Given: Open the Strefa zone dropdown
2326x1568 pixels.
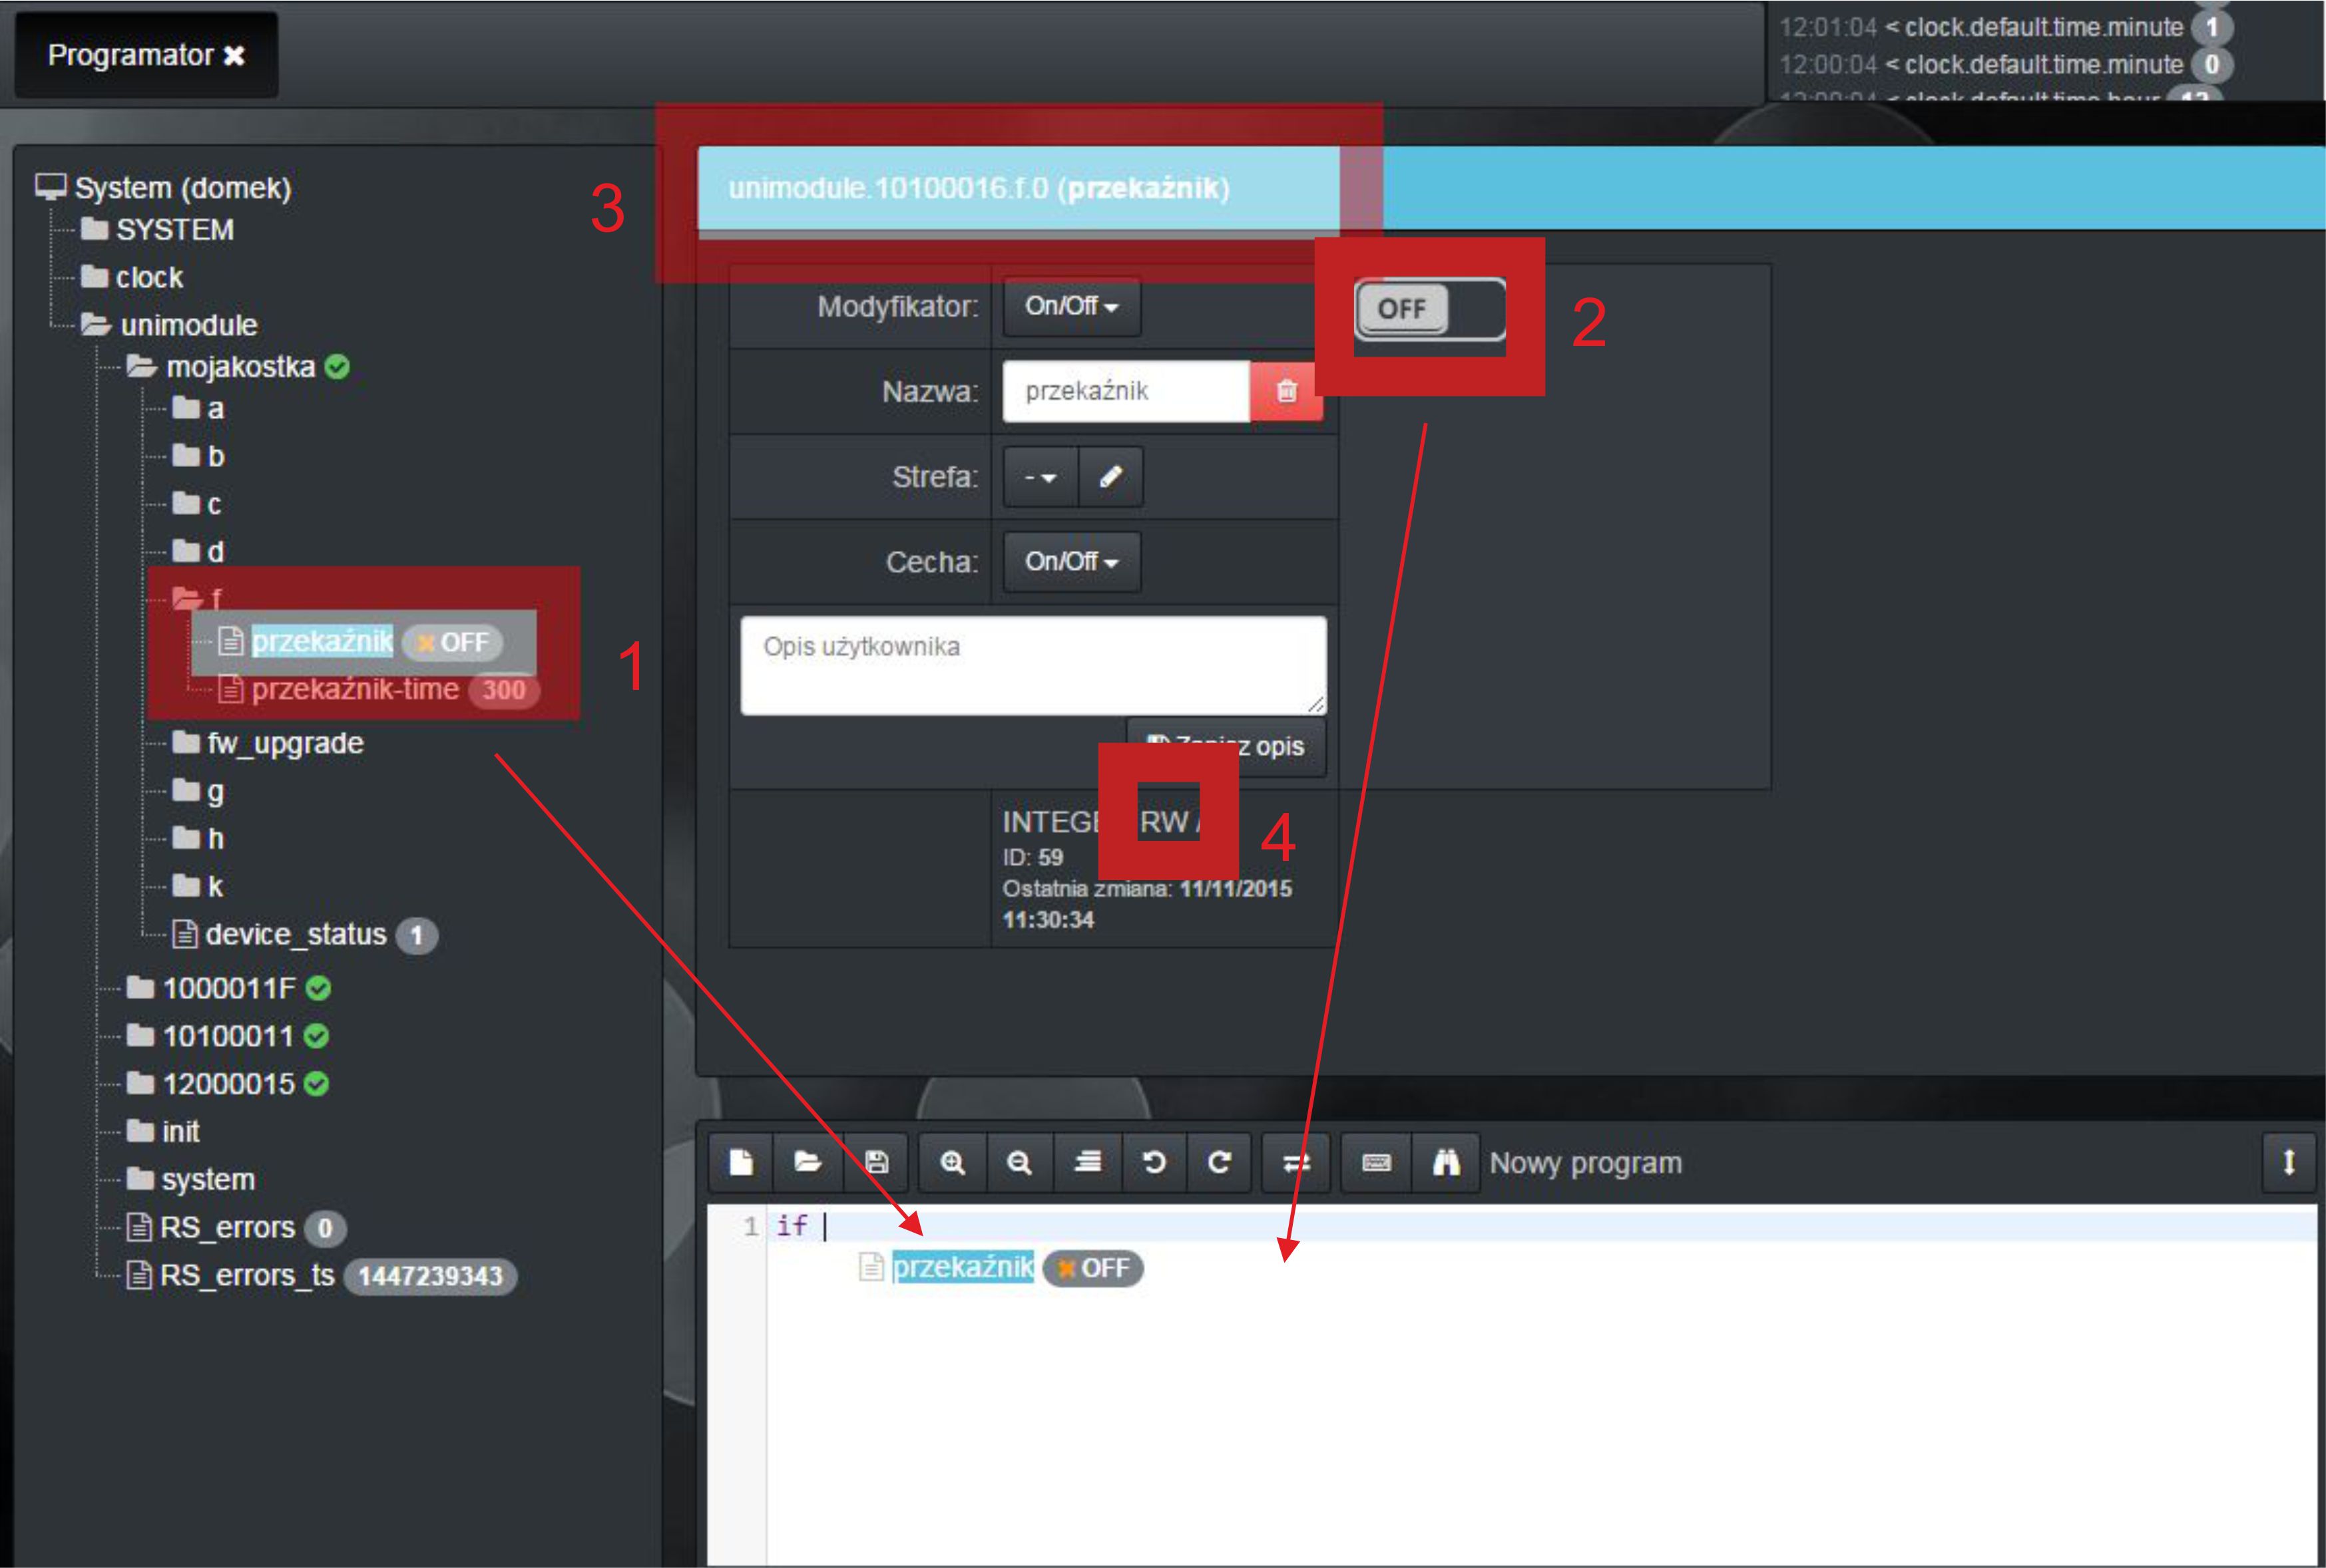Looking at the screenshot, I should click(1041, 477).
